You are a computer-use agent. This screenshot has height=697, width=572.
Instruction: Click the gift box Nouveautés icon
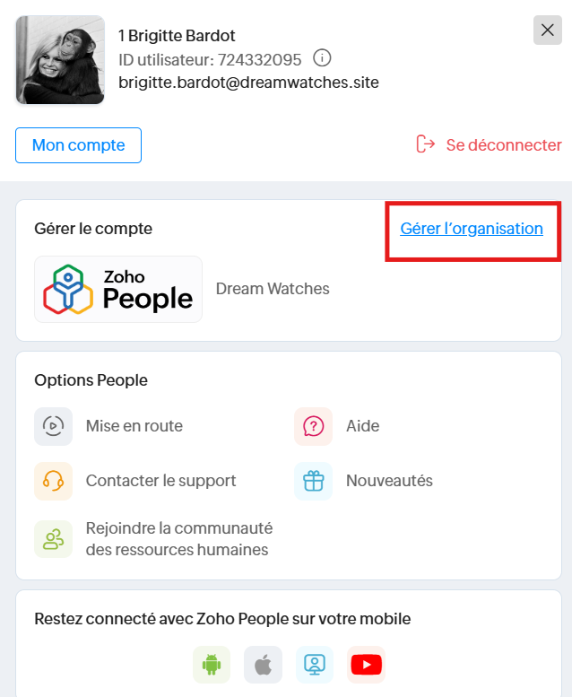pyautogui.click(x=313, y=481)
